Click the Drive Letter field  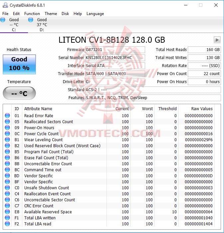(115, 82)
